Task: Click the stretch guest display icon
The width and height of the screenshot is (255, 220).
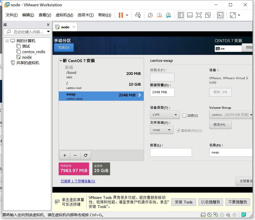Action: (233, 15)
